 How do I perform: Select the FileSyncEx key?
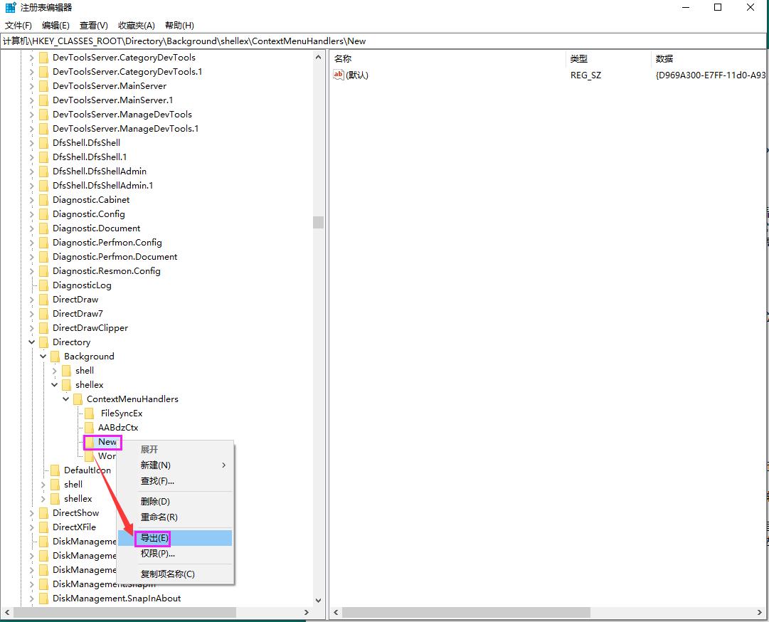coord(122,413)
